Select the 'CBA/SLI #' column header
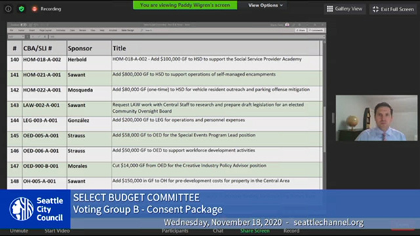 point(45,48)
